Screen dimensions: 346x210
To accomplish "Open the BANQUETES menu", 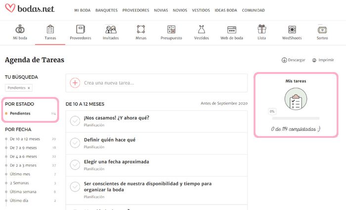I will pos(106,10).
